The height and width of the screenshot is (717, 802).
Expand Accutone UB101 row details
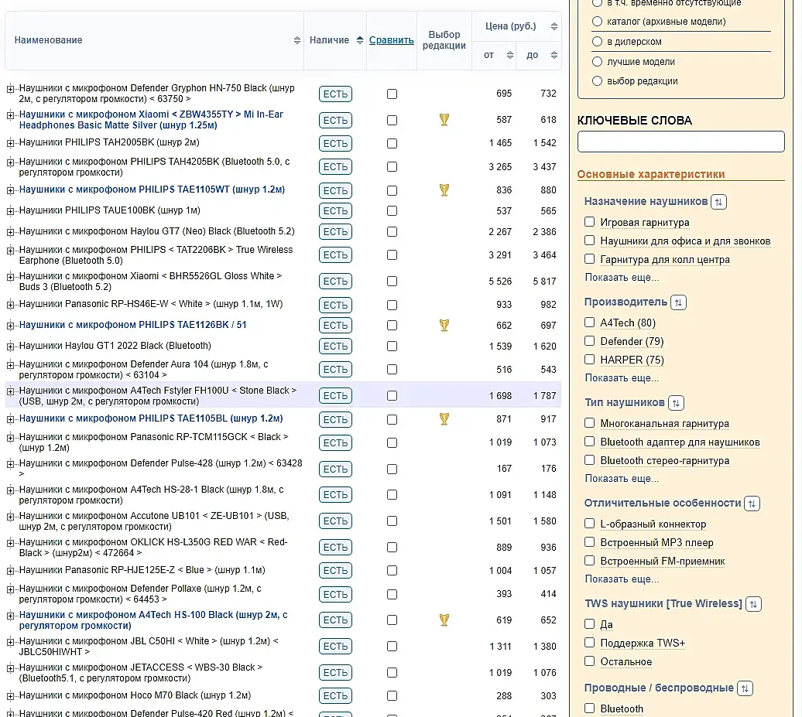click(10, 517)
